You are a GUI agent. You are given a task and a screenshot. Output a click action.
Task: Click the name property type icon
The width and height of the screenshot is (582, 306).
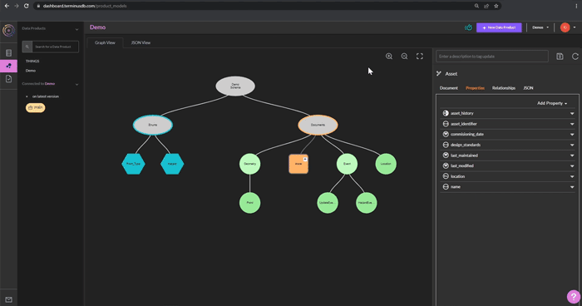pos(446,187)
